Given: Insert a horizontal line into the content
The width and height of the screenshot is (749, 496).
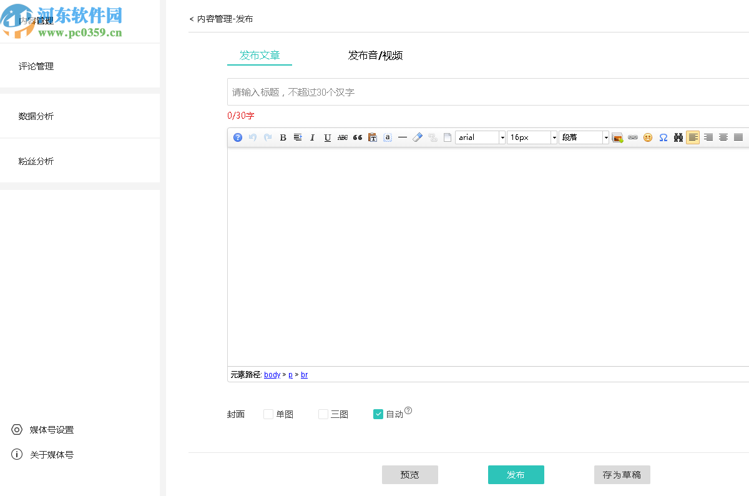Looking at the screenshot, I should [x=402, y=137].
